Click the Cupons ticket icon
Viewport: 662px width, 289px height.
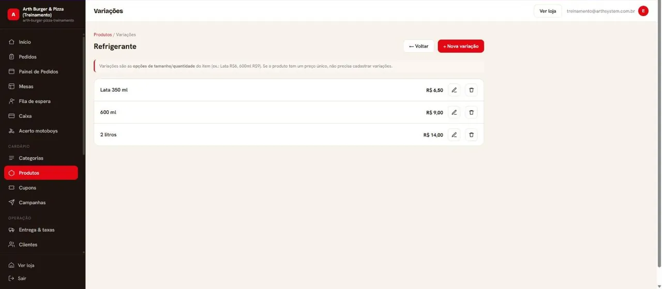coord(11,188)
